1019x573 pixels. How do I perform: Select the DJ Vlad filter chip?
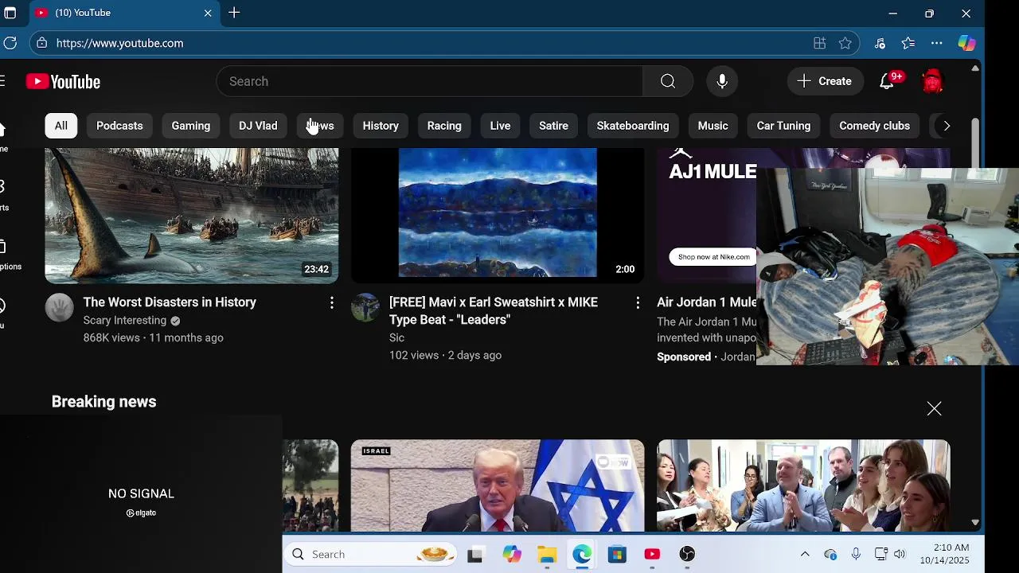(258, 126)
